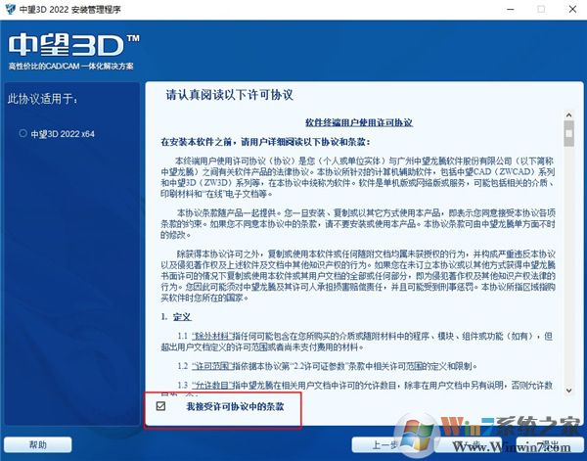Click the title 软件终端用户使用许可协议
Screen dimensions: 587x461
(359, 122)
